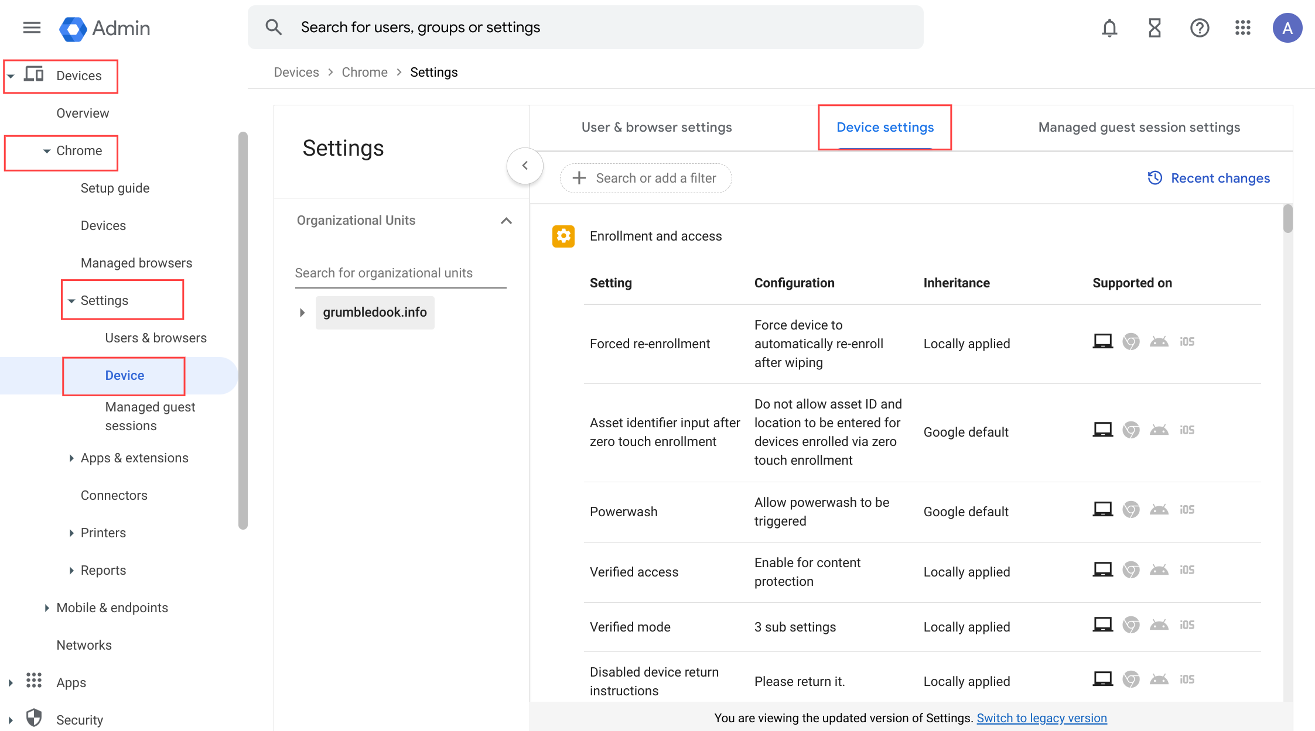1315x731 pixels.
Task: Switch to User & browser settings tab
Action: pos(657,127)
